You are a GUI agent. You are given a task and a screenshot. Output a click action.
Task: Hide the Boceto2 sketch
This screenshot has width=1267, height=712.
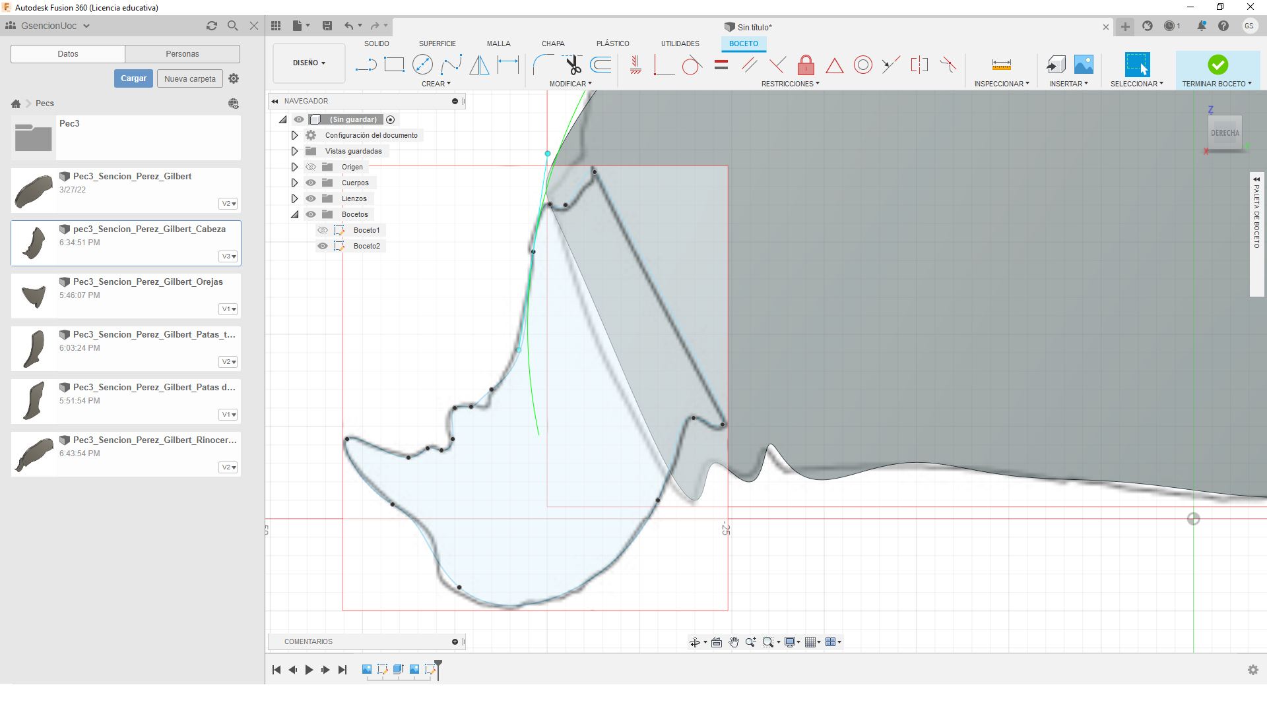(323, 246)
